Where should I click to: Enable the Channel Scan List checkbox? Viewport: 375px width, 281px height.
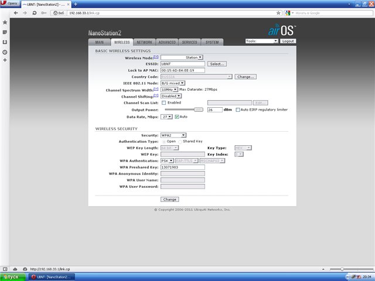[164, 103]
